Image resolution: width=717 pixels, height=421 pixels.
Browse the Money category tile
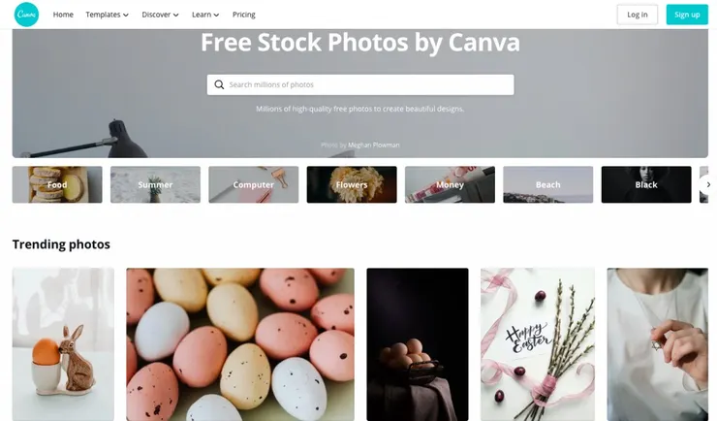tap(450, 184)
